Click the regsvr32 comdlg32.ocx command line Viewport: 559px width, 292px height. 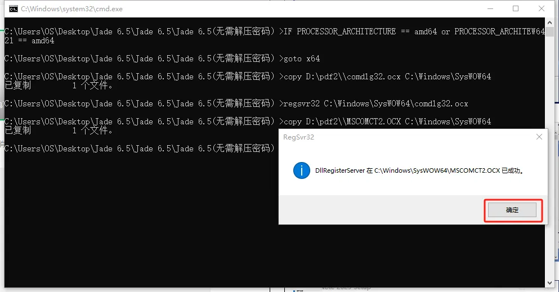click(236, 104)
